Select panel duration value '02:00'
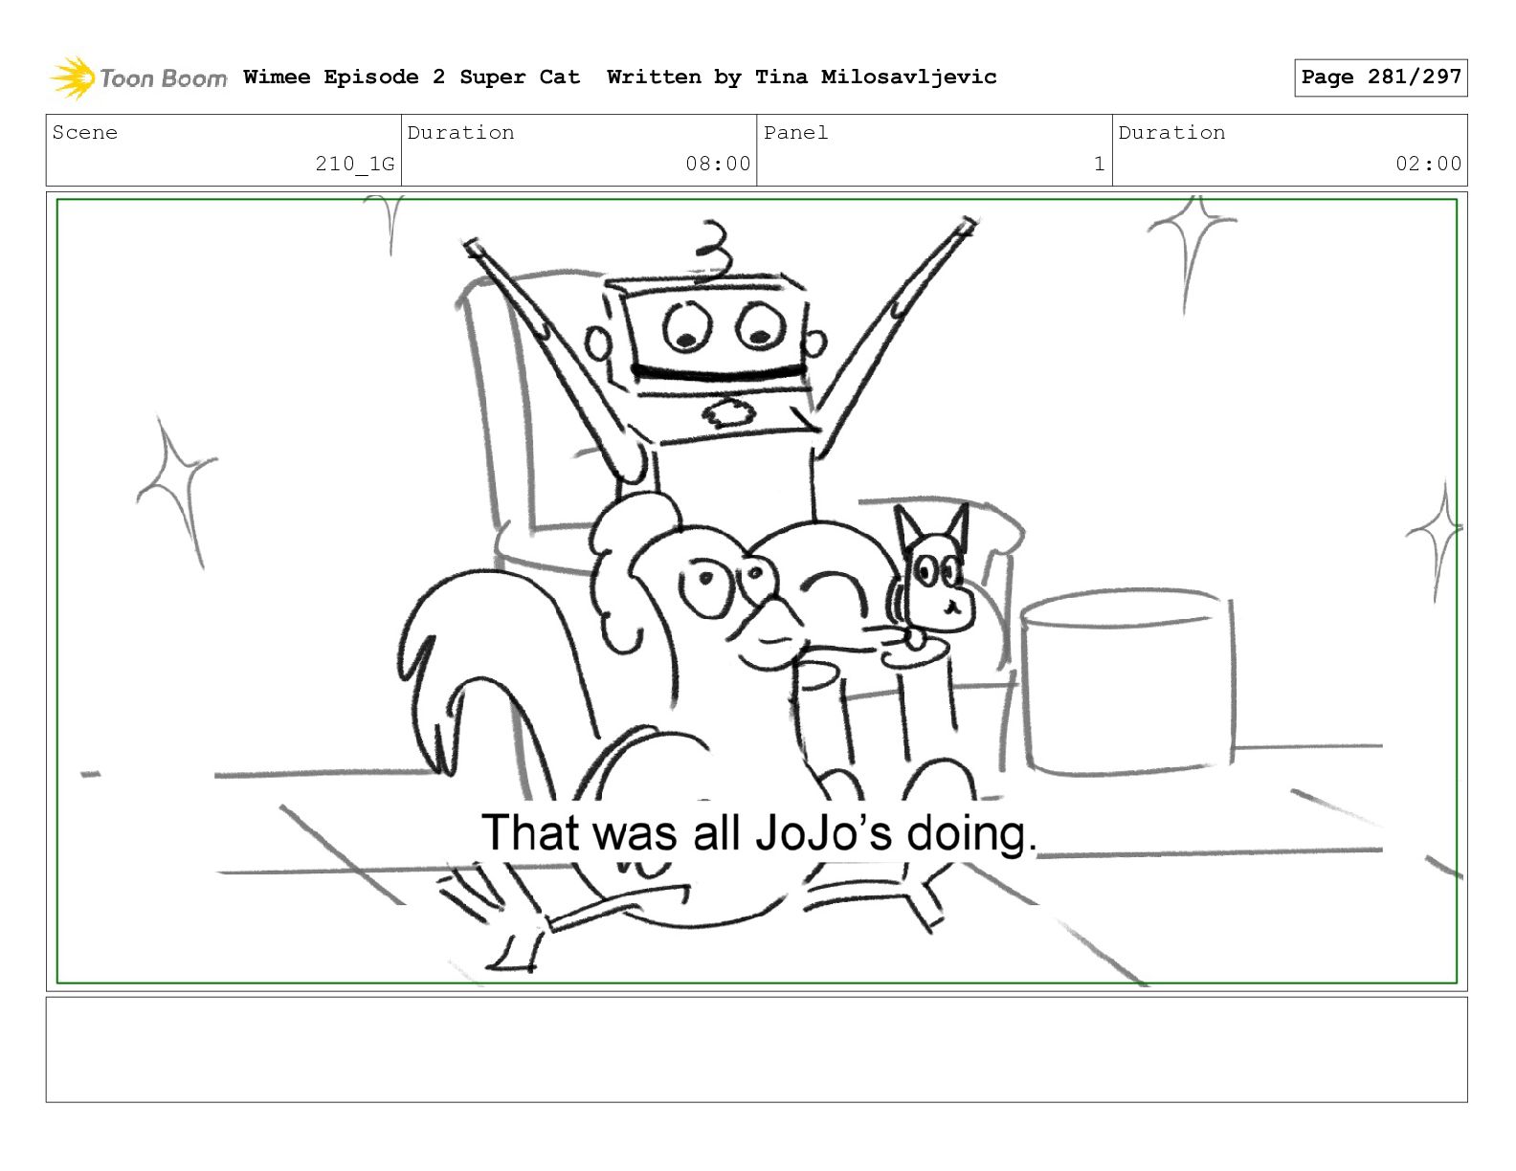This screenshot has width=1516, height=1171. tap(1429, 164)
